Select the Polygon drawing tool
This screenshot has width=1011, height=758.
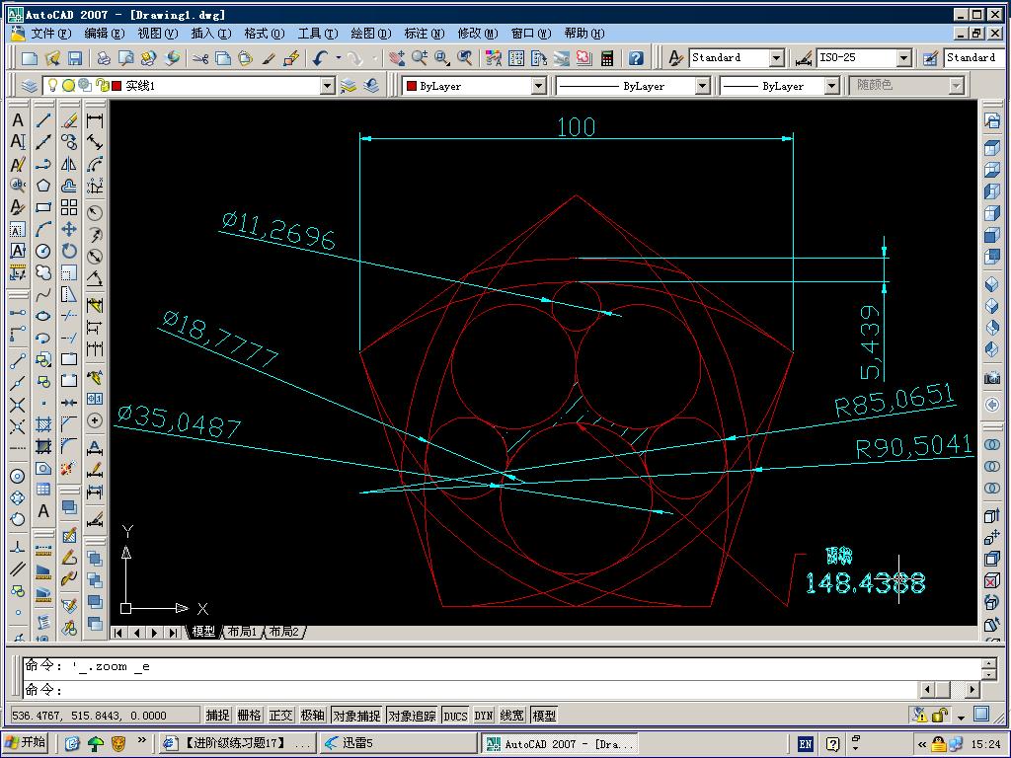pyautogui.click(x=43, y=186)
